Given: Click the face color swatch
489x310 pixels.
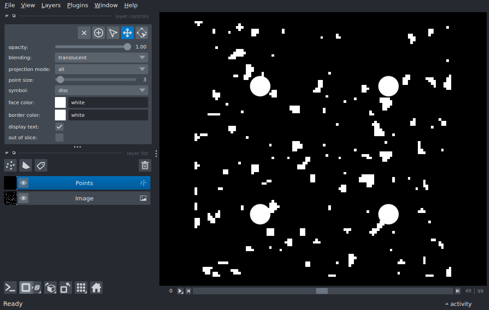Looking at the screenshot, I should 60,102.
